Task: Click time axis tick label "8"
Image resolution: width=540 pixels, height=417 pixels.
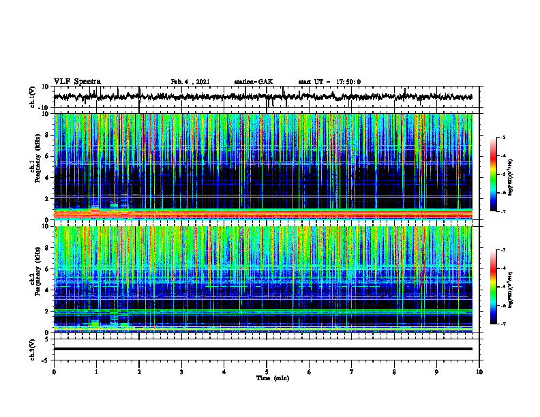Action: pos(394,372)
